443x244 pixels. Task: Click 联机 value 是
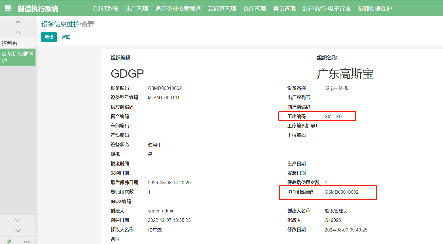click(150, 154)
